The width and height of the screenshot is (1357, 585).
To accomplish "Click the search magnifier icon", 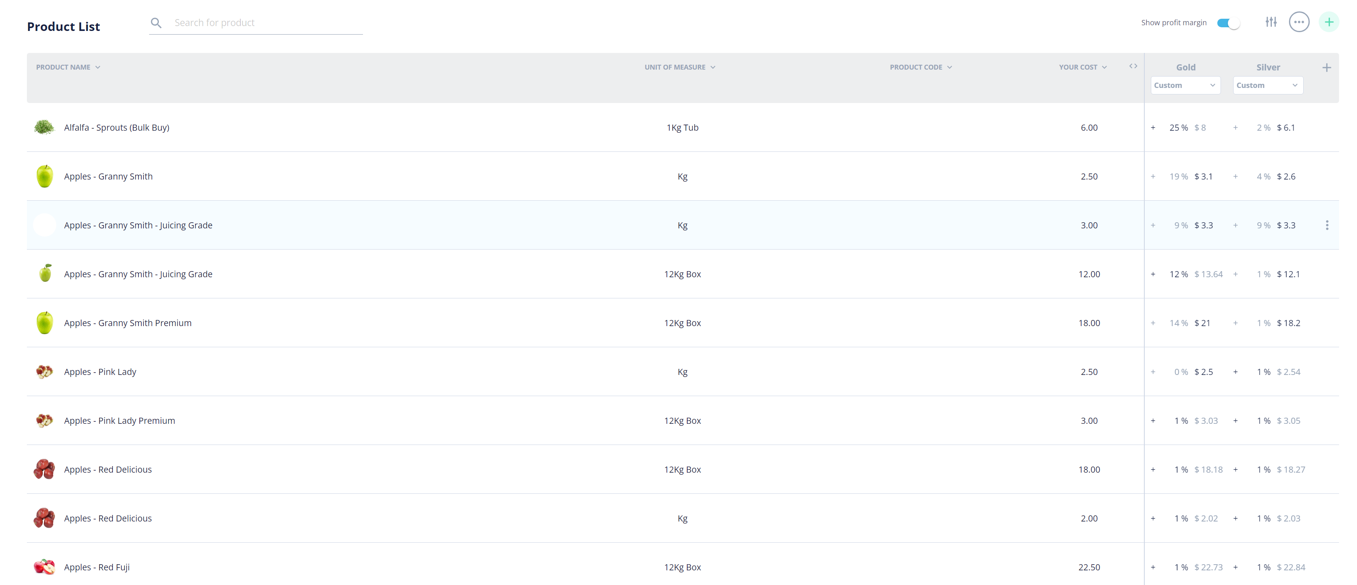I will 156,23.
